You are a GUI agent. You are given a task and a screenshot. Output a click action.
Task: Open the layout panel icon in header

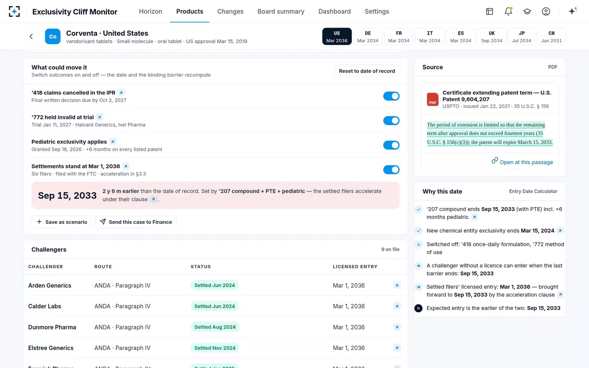[490, 11]
